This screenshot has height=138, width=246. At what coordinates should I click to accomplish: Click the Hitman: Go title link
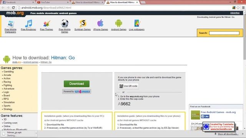(x=63, y=58)
